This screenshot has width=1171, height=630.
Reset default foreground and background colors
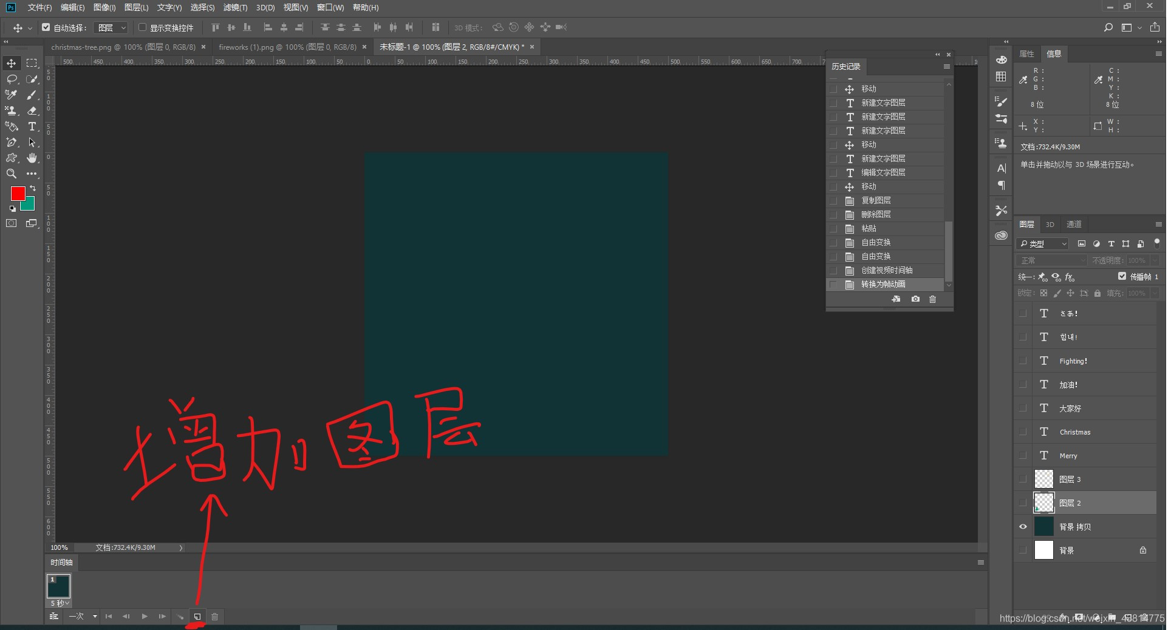(x=13, y=209)
